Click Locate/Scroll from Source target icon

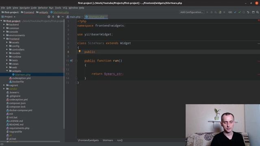click(x=49, y=17)
